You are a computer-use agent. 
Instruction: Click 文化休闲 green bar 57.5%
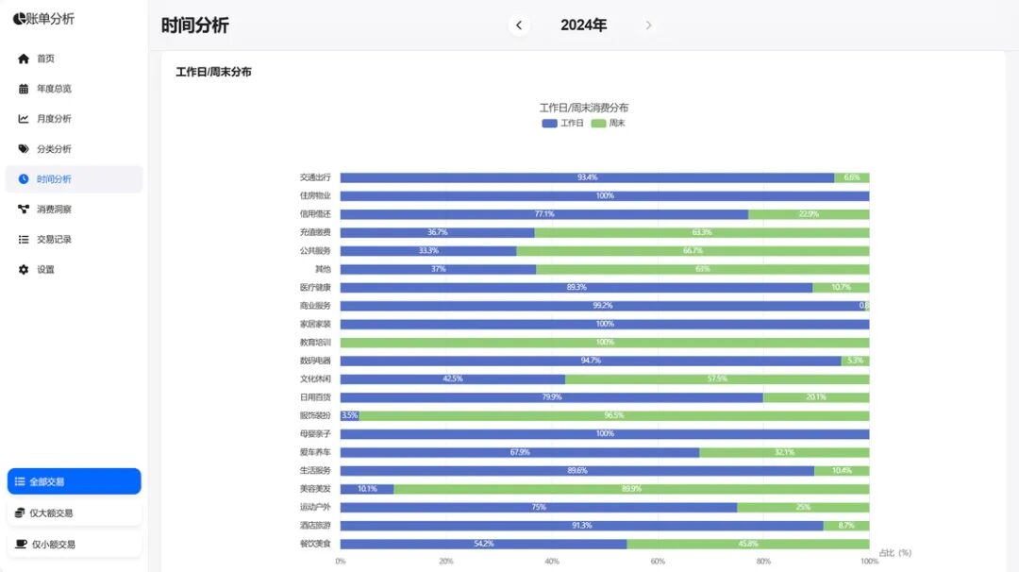[x=717, y=379]
